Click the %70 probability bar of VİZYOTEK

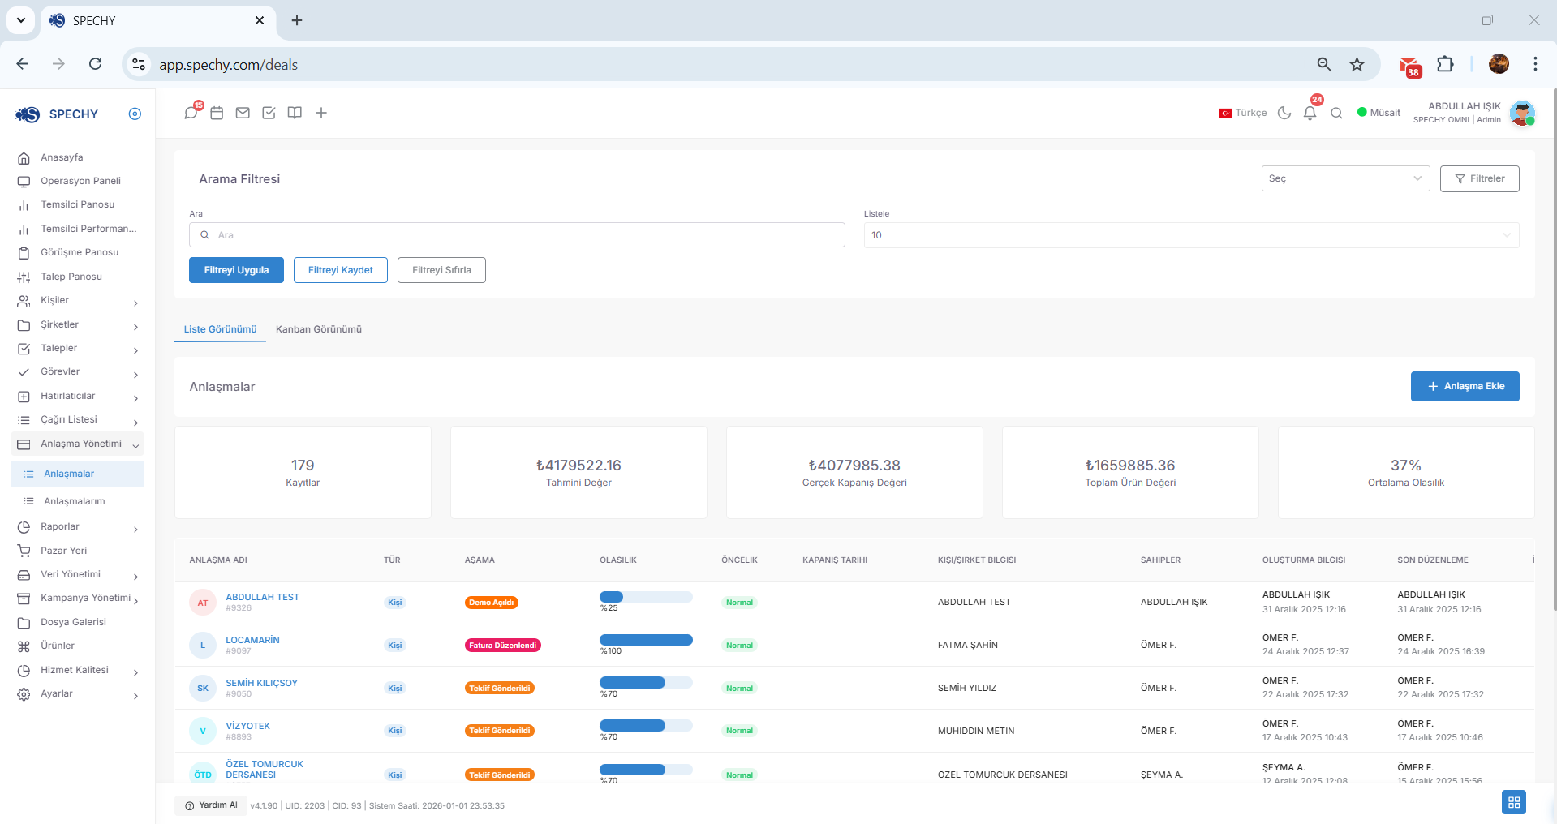[646, 726]
